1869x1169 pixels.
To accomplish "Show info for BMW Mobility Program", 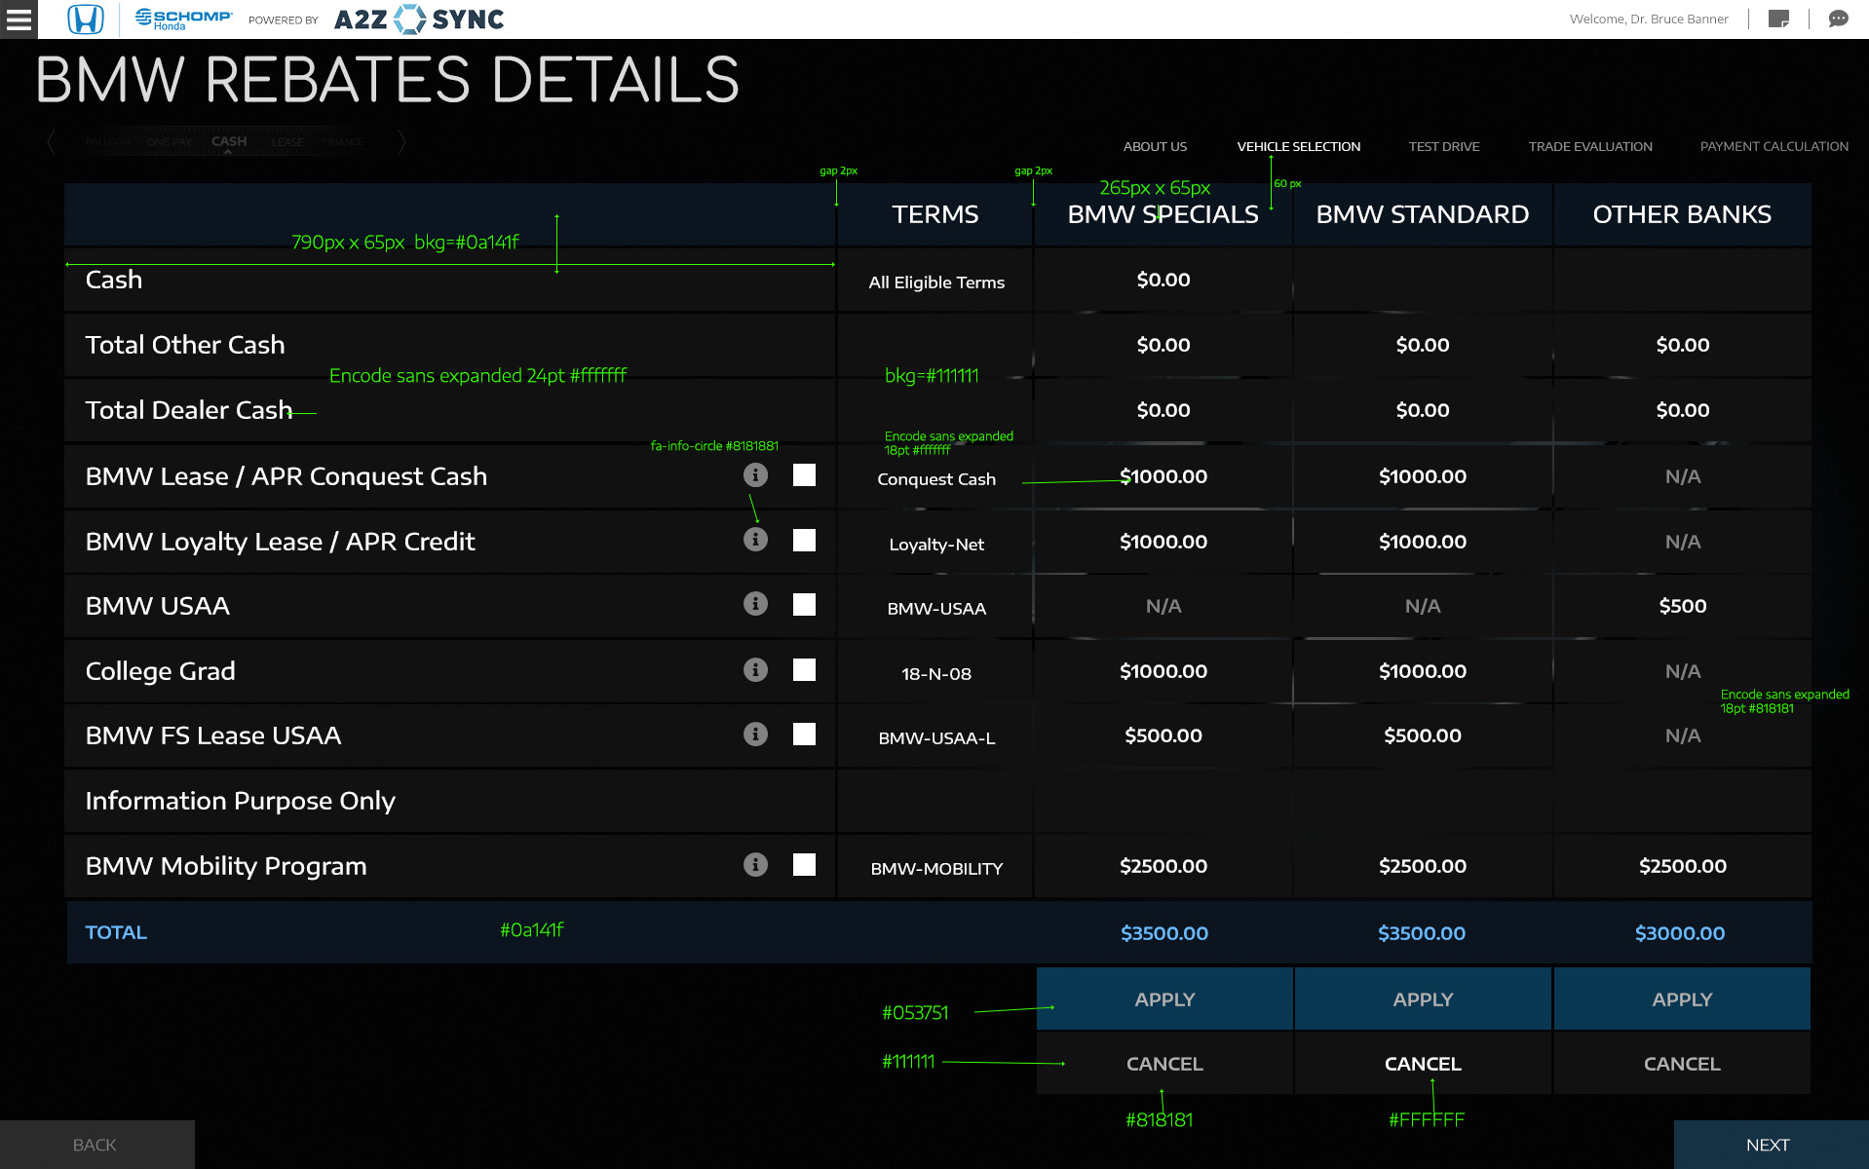I will [x=755, y=865].
